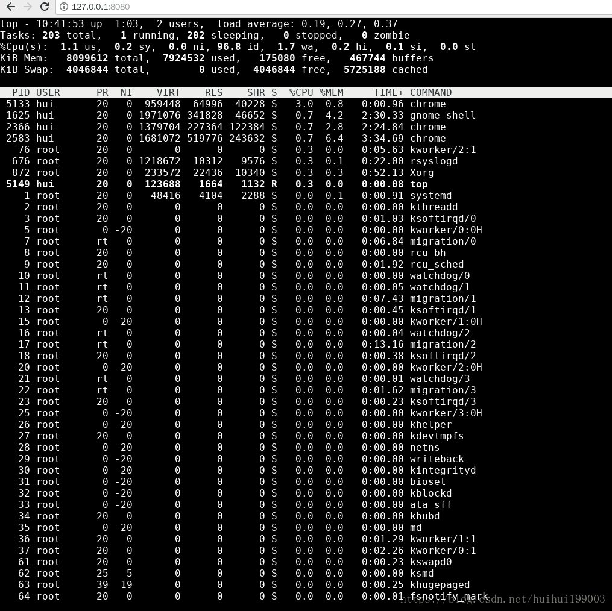The width and height of the screenshot is (612, 611).
Task: Click the netns process name
Action: click(425, 448)
